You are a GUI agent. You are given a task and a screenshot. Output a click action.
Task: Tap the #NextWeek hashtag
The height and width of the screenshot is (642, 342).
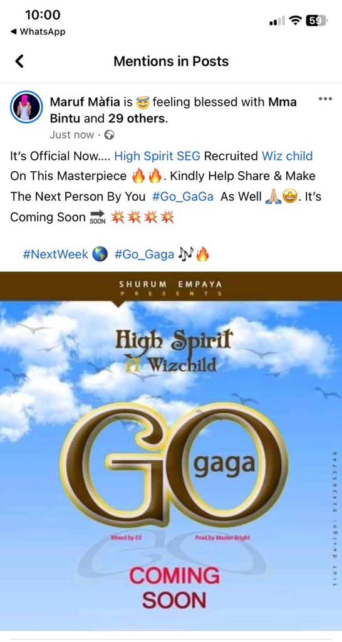click(55, 255)
